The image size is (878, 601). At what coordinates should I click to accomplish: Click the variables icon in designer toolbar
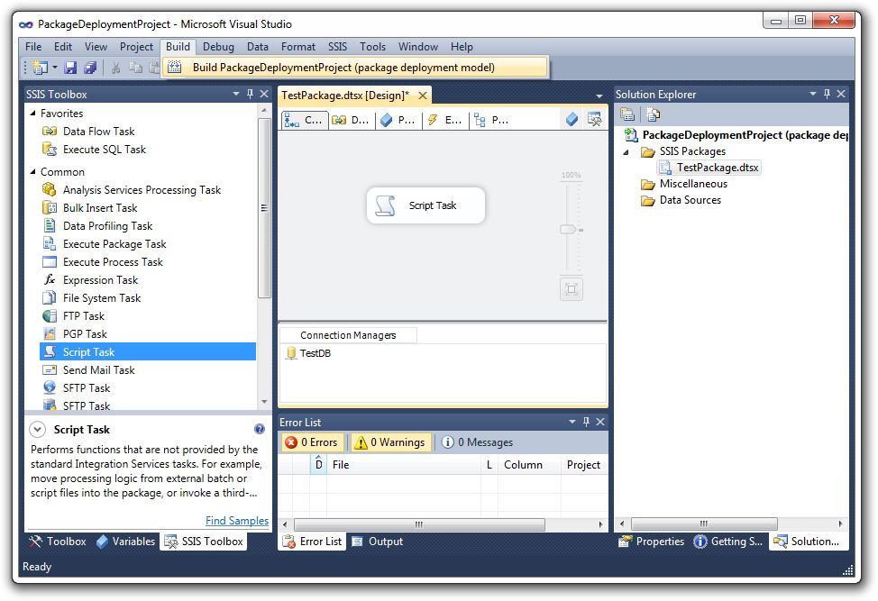click(x=572, y=119)
